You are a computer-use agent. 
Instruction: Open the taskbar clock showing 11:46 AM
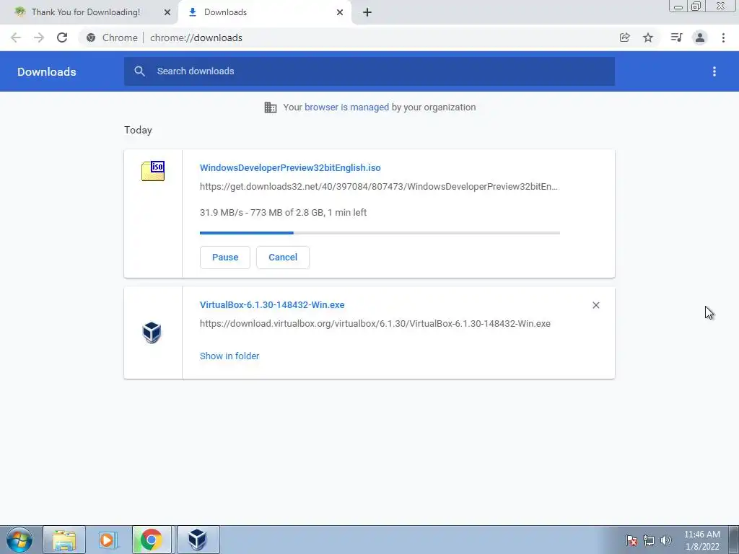pyautogui.click(x=702, y=540)
